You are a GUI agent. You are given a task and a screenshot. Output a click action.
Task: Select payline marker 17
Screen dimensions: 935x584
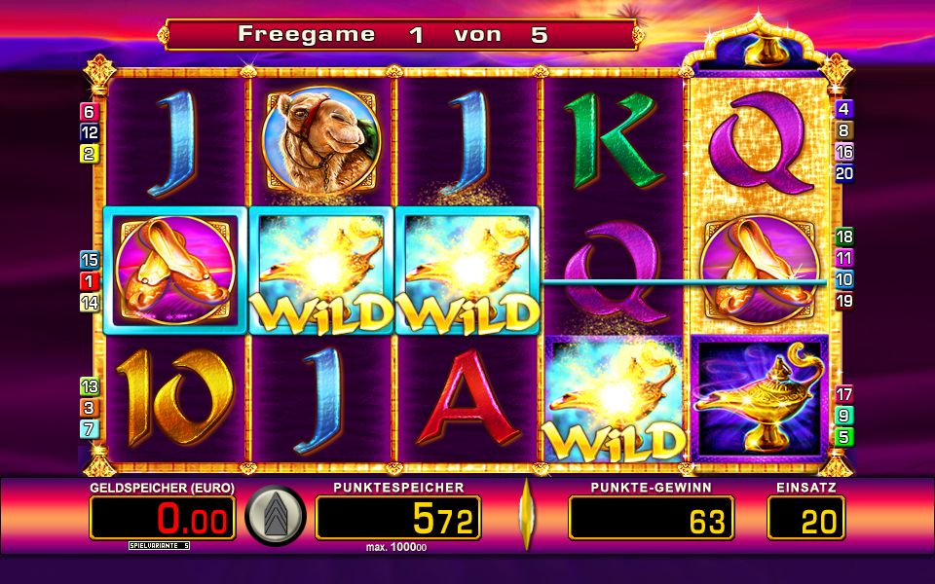click(x=843, y=394)
